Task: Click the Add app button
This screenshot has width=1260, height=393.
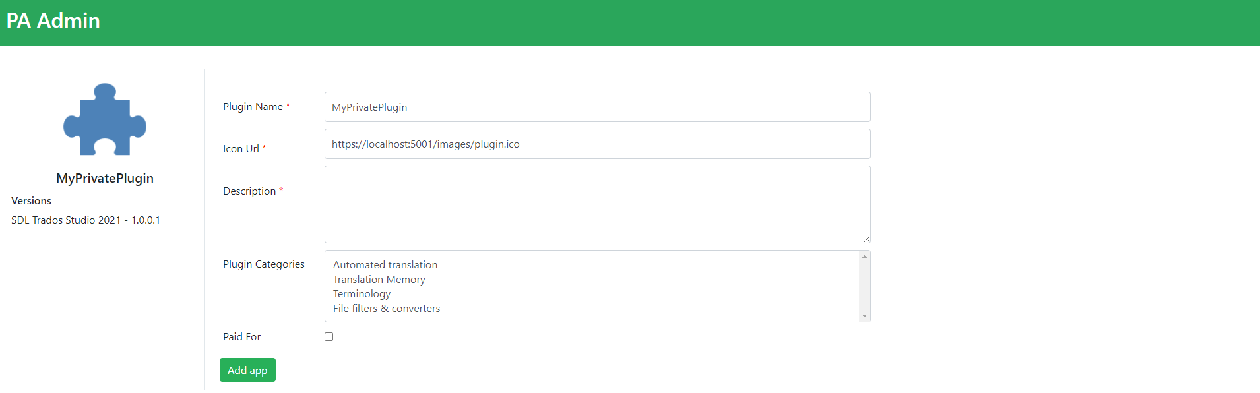Action: [x=247, y=370]
